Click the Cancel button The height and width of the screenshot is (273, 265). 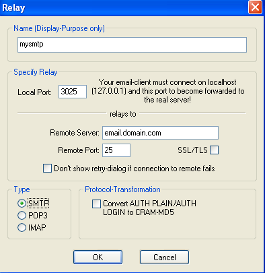(164, 257)
